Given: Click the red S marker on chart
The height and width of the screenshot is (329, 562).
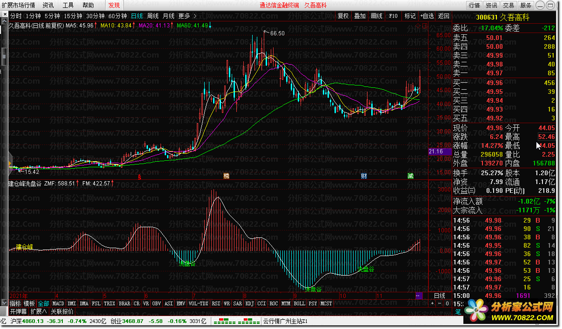Looking at the screenshot, I should click(139, 177).
